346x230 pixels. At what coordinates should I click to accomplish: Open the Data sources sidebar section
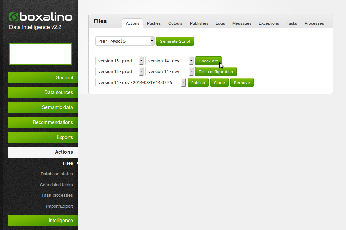tap(43, 92)
